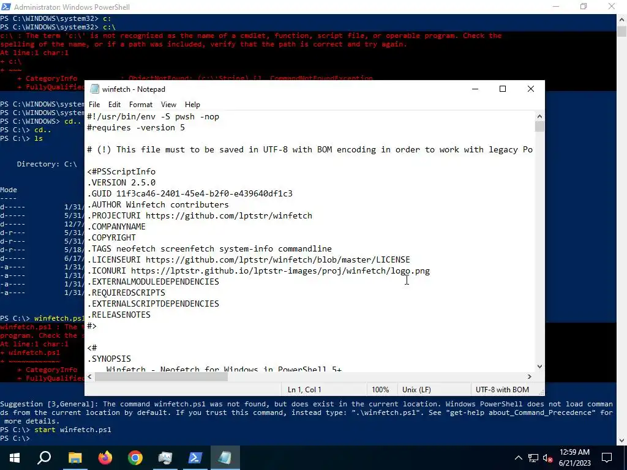Click the '.RELEASENOTES' line
The image size is (627, 470).
tap(119, 315)
